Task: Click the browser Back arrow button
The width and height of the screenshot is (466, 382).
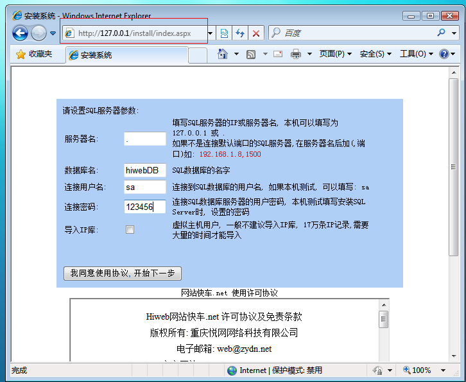Action: [20, 33]
